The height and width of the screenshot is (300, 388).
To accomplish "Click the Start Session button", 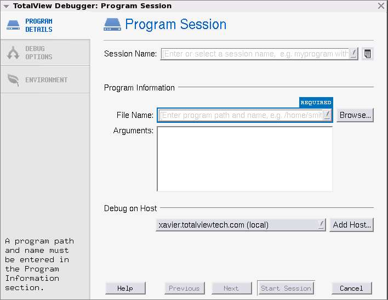I will pyautogui.click(x=286, y=288).
